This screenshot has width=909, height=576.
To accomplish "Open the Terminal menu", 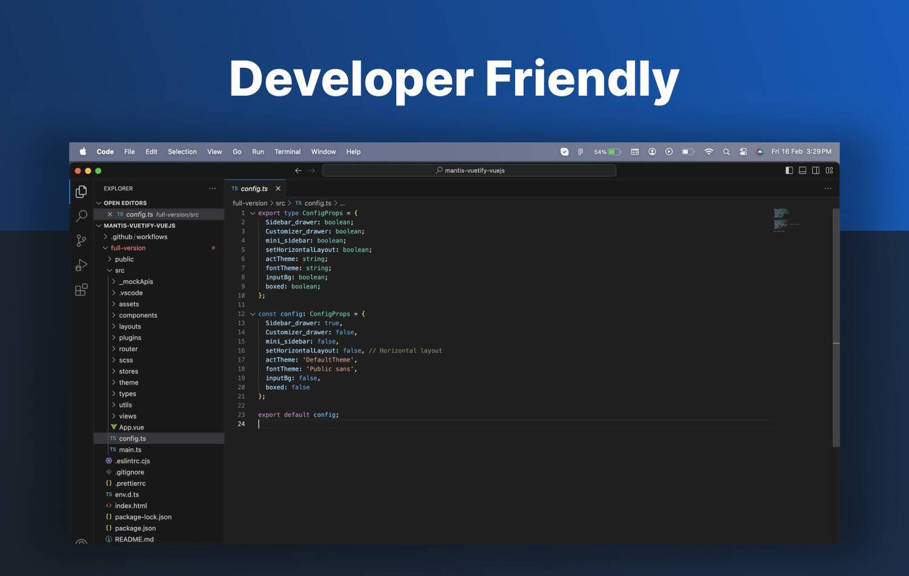I will click(x=287, y=152).
